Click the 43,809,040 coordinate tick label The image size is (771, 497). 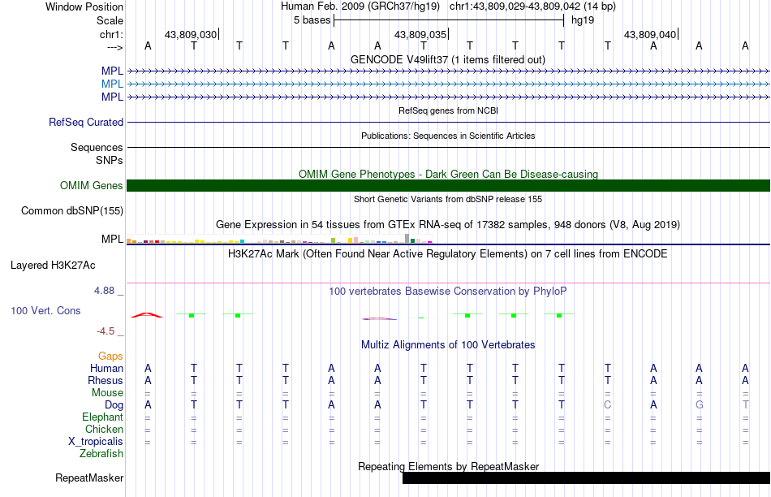click(650, 34)
